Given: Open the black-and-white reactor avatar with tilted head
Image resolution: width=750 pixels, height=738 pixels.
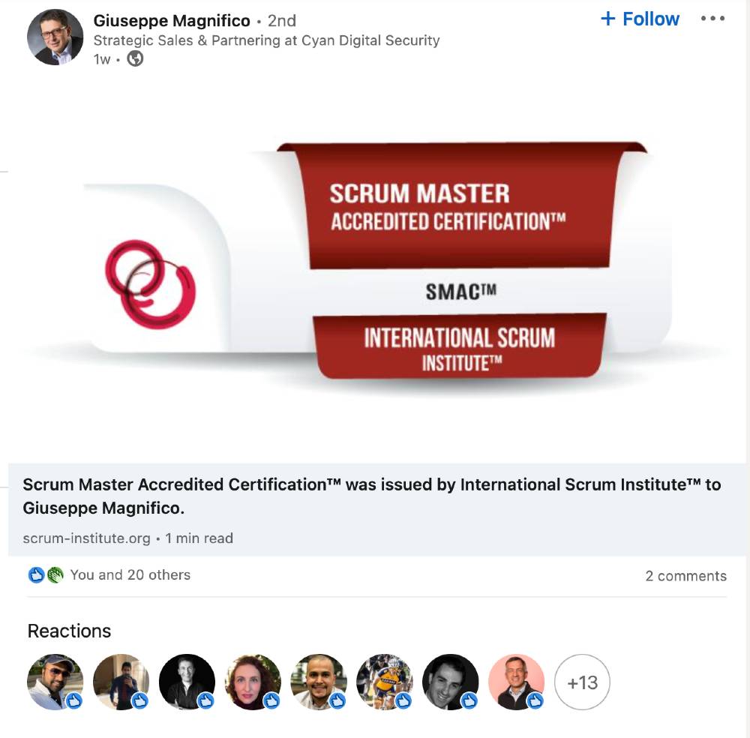Looking at the screenshot, I should click(451, 682).
